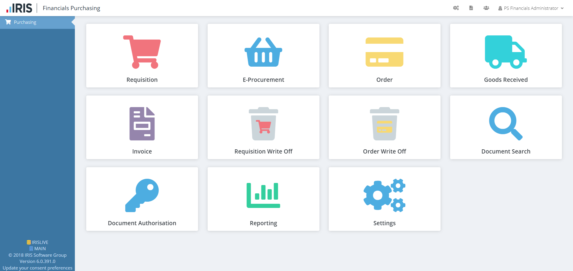Open Document Authorisation key icon
The width and height of the screenshot is (573, 271).
click(x=142, y=195)
